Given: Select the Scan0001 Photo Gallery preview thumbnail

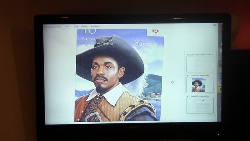Looking at the screenshot, I should point(200,105).
